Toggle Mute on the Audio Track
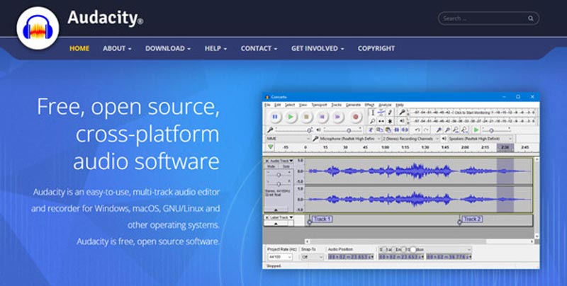567x286 pixels. 271,166
